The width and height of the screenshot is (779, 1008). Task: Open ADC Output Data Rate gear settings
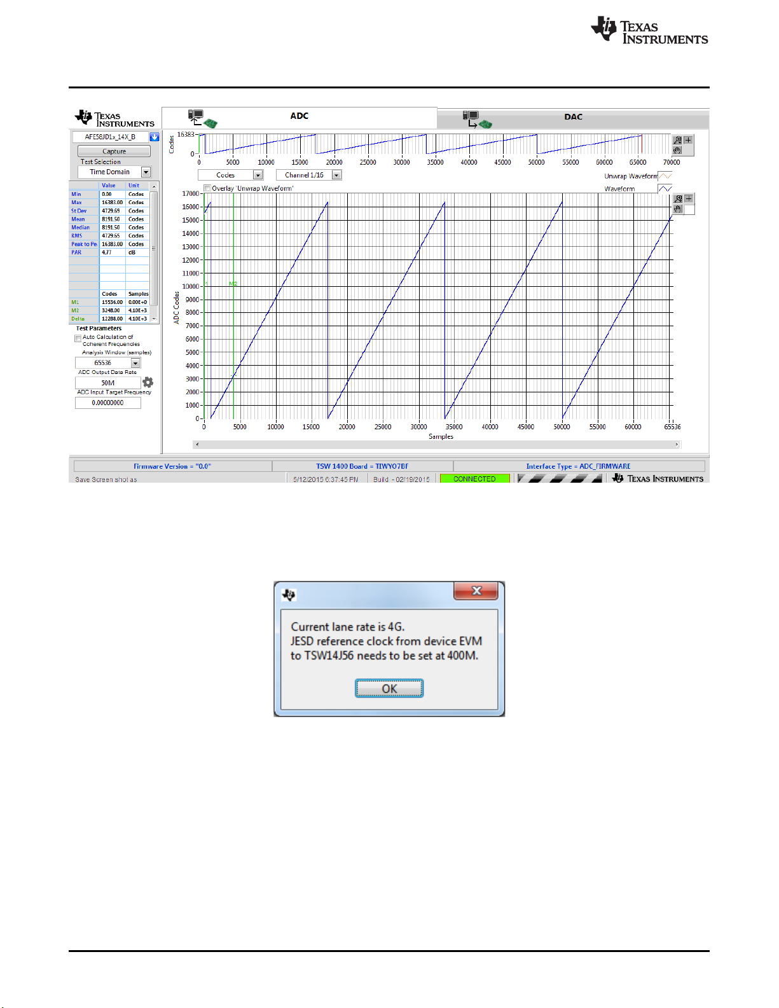148,382
